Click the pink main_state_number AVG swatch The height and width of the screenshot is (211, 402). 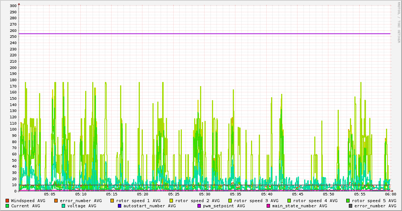[268, 206]
